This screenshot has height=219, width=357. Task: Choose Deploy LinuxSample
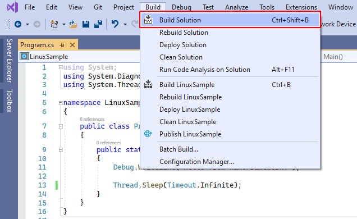(x=230, y=109)
